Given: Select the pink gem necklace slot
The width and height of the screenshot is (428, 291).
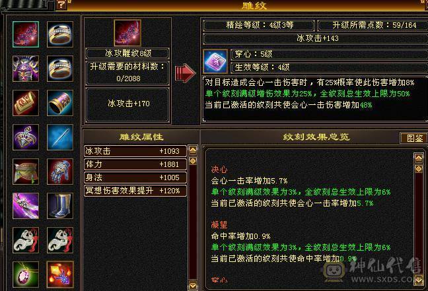Looking at the screenshot, I should [26, 275].
